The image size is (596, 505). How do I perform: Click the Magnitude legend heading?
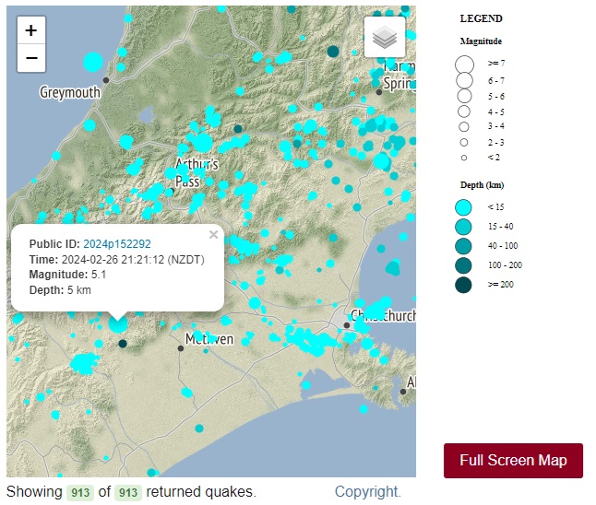(481, 41)
